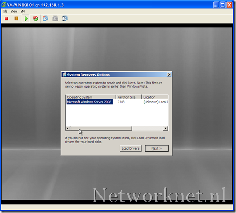
Task: Close the System Recovery Options dialog
Action: (x=169, y=75)
